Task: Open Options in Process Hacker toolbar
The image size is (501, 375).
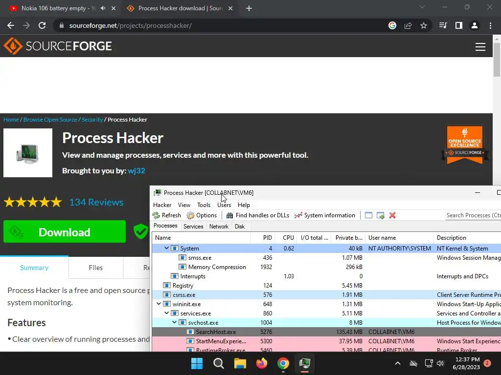Action: pyautogui.click(x=202, y=215)
